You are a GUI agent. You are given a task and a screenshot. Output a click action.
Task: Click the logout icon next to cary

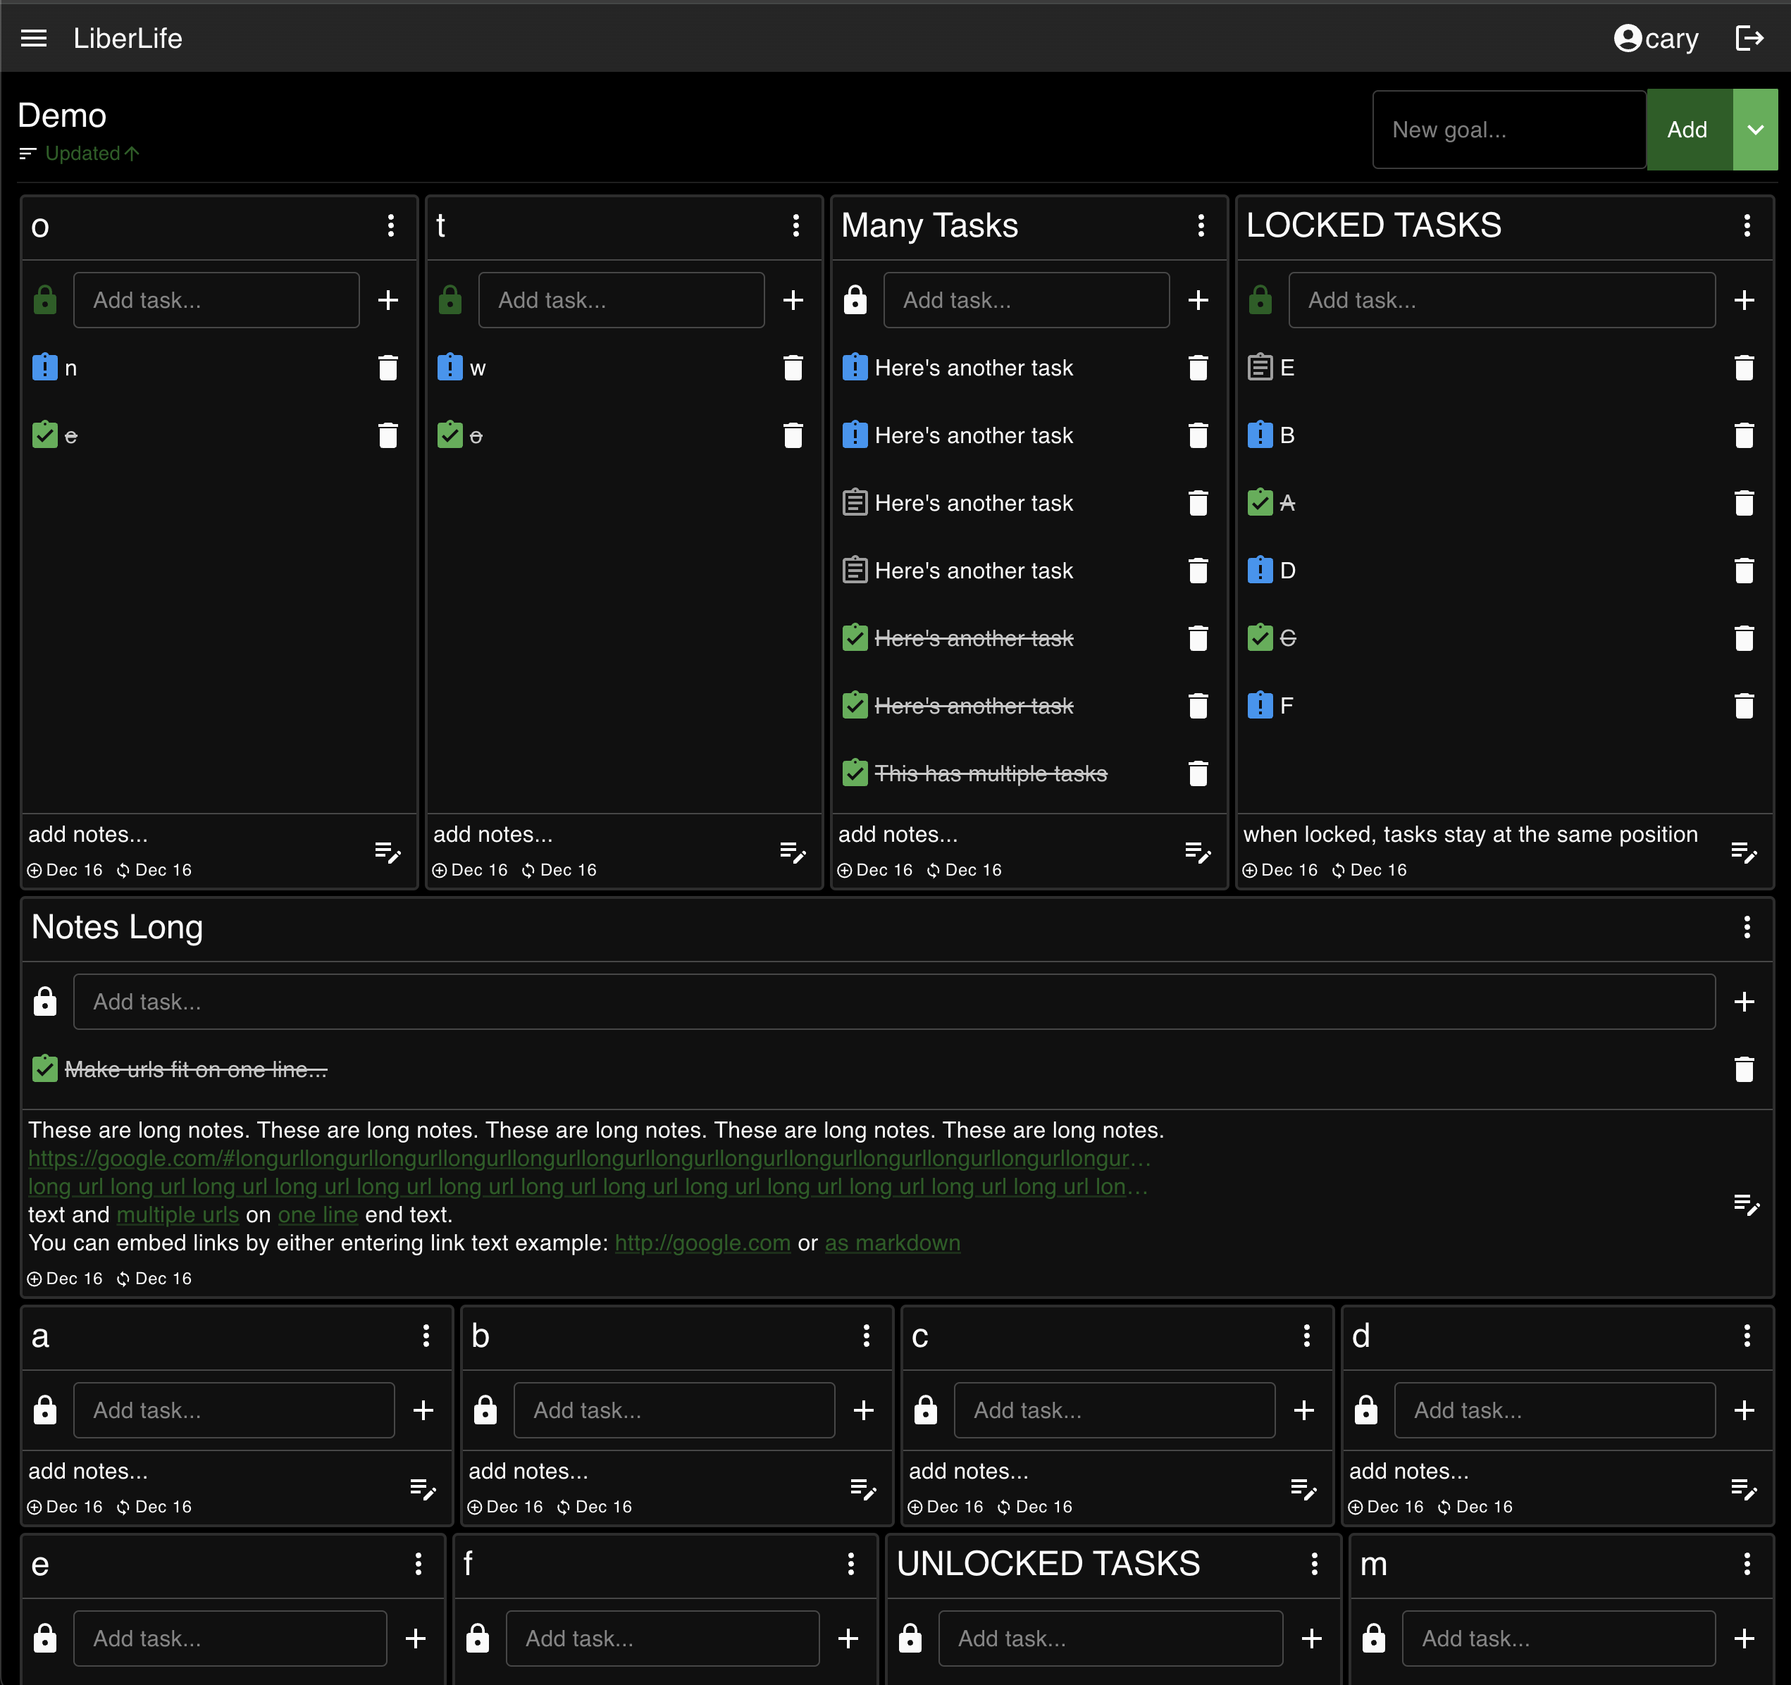pos(1749,38)
